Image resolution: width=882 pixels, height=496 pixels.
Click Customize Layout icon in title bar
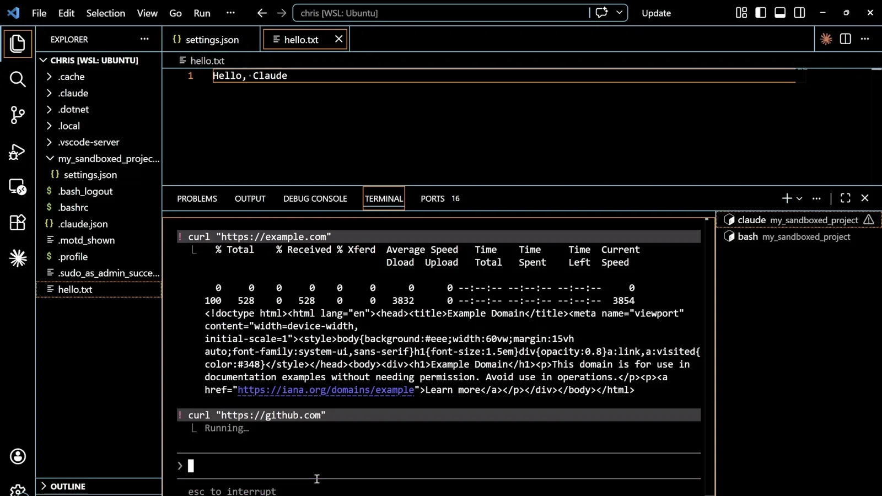point(741,13)
